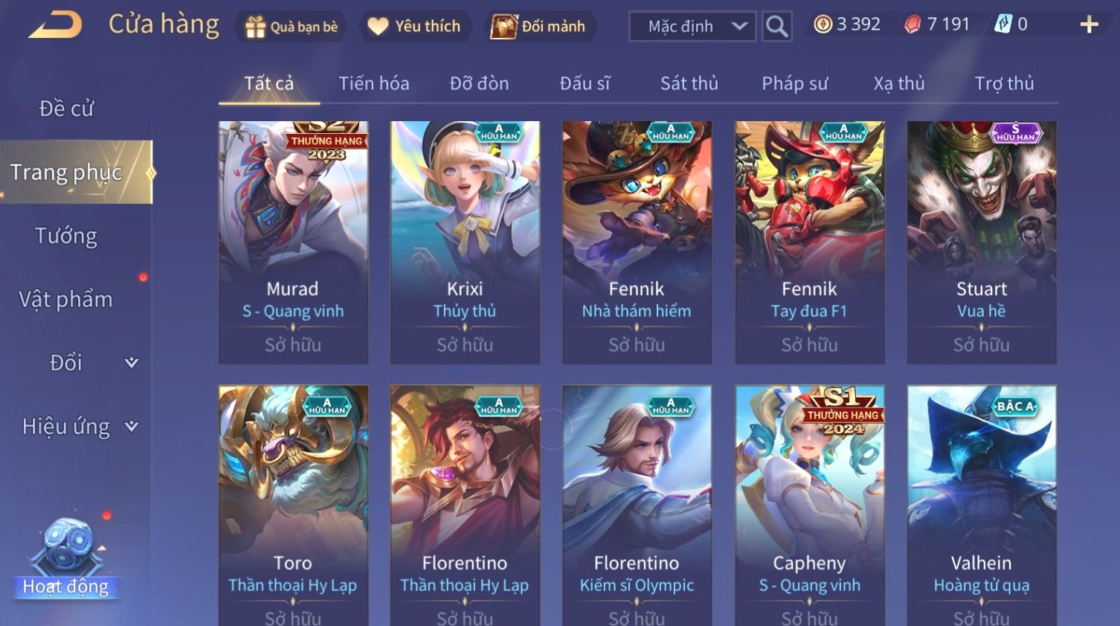Image resolution: width=1120 pixels, height=626 pixels.
Task: Open Quà bạn bè gift icon
Action: coord(255,27)
